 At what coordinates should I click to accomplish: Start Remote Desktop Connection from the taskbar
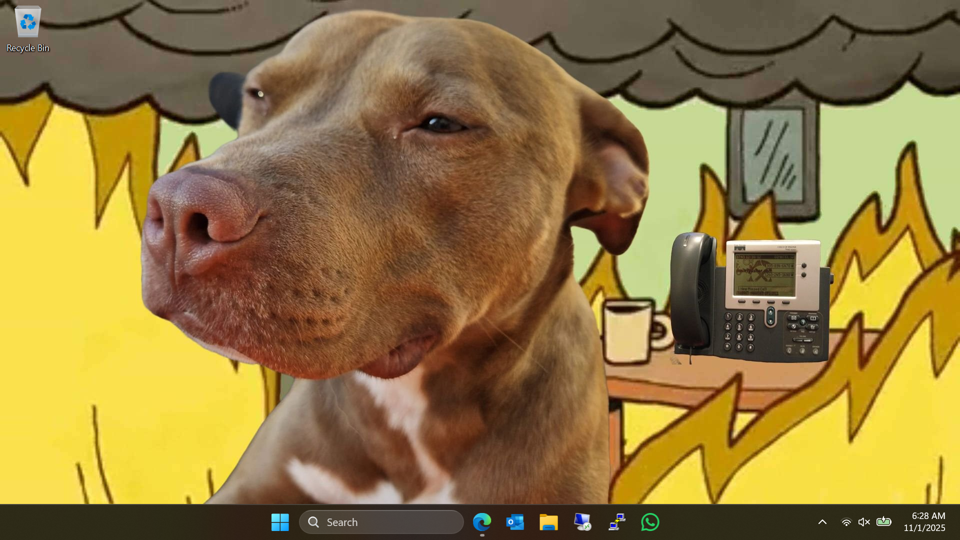pos(582,521)
